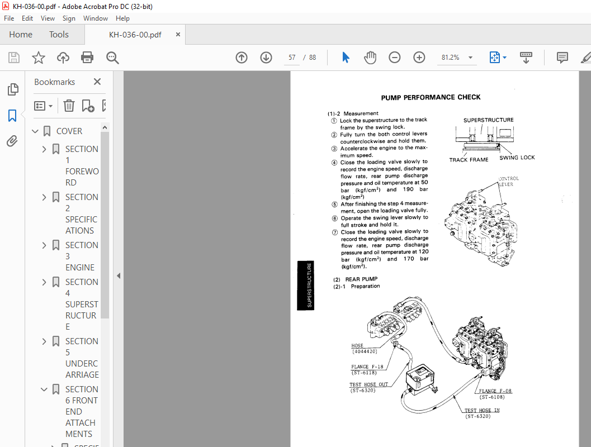Click the page number field showing 57
The width and height of the screenshot is (591, 447).
[292, 58]
